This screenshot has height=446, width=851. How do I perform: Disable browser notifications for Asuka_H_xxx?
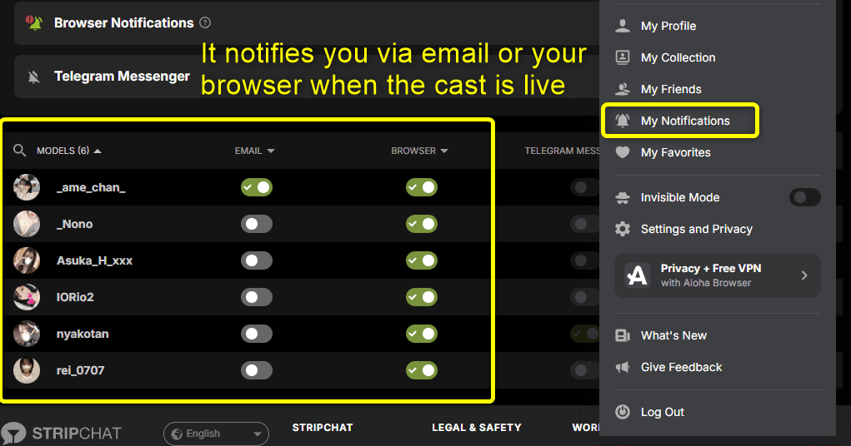tap(422, 260)
